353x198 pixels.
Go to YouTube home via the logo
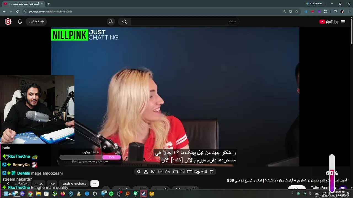[329, 22]
